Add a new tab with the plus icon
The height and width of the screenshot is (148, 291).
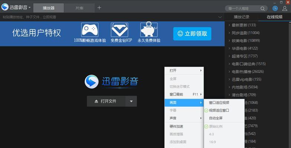(x=99, y=7)
